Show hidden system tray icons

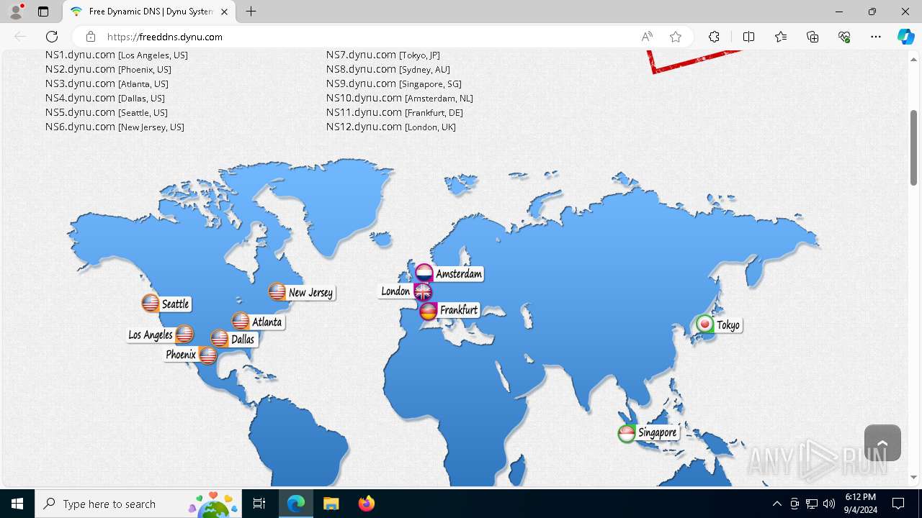point(776,504)
